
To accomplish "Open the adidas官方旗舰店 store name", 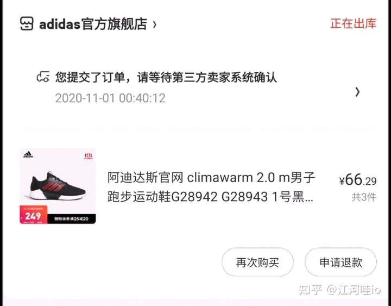I will click(93, 24).
